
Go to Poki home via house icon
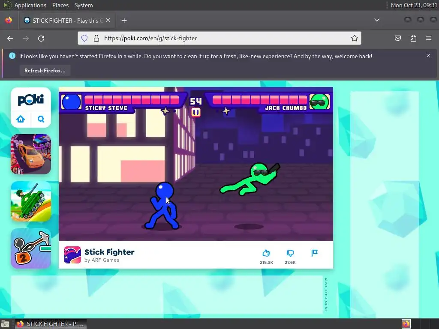(x=21, y=119)
